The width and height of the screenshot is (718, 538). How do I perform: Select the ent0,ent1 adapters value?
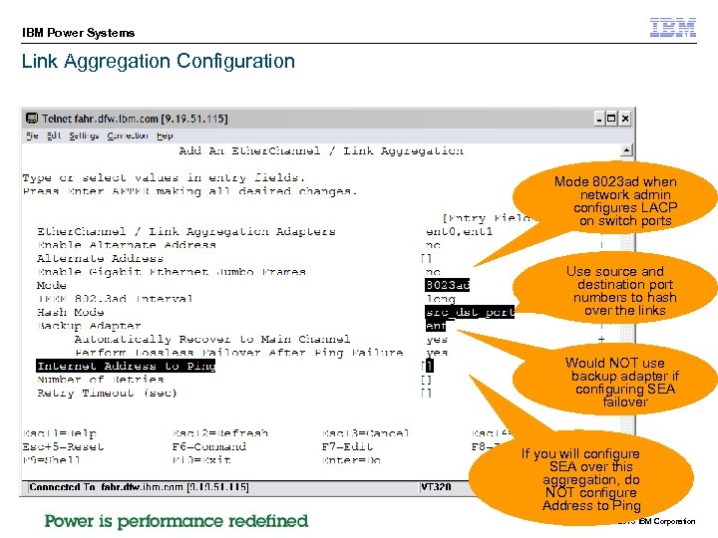[x=460, y=231]
